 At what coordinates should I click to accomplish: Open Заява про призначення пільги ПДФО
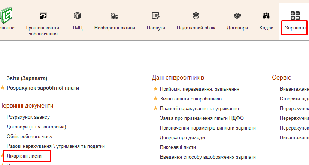pos(202,118)
